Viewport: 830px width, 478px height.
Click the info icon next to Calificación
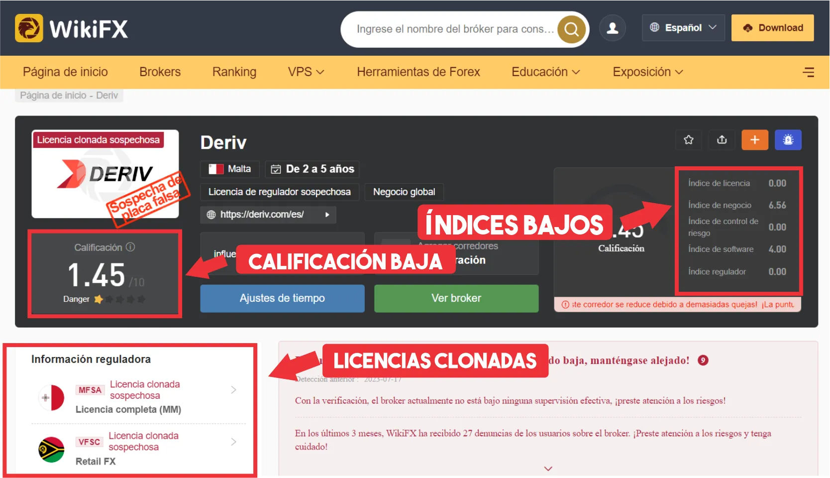tap(130, 247)
